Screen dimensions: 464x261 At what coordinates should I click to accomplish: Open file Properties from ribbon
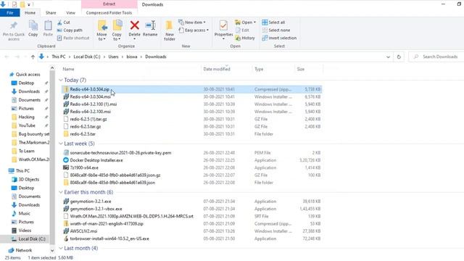[x=223, y=30]
